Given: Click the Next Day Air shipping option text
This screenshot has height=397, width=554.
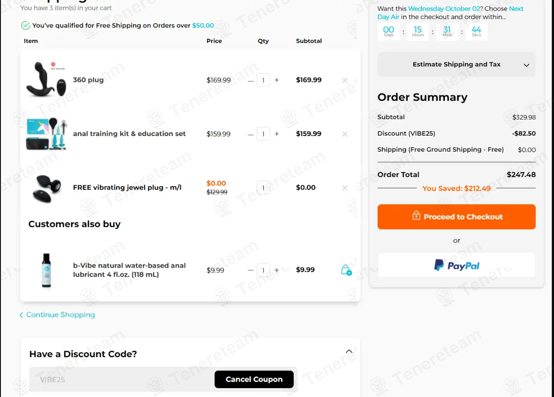Looking at the screenshot, I should (451, 12).
